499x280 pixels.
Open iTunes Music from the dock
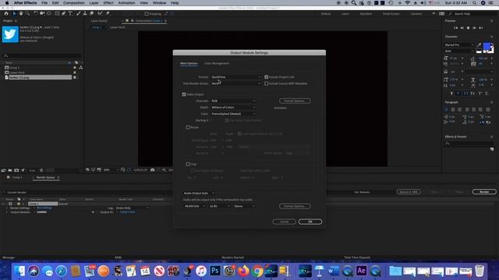[201, 271]
